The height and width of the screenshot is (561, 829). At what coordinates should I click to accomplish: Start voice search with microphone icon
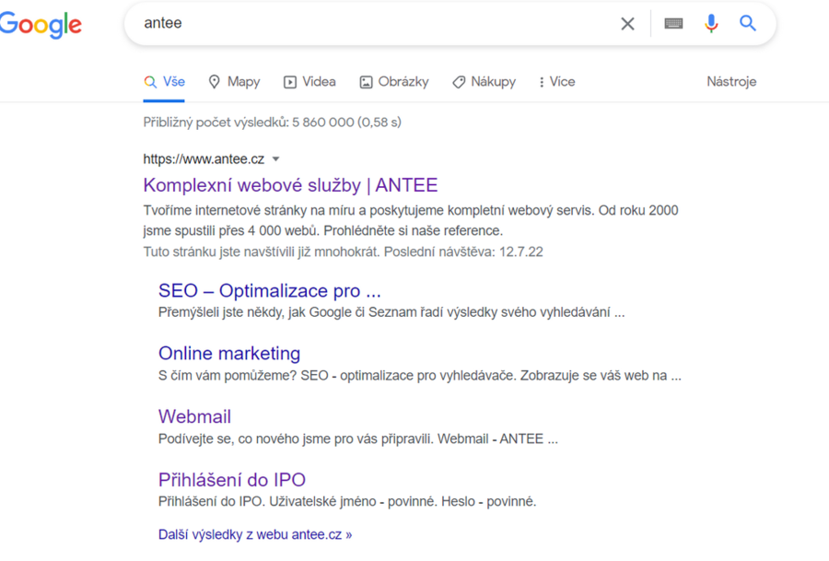(x=711, y=24)
